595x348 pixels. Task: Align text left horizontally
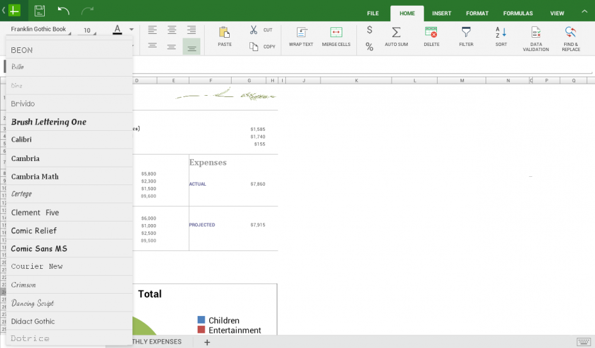pyautogui.click(x=152, y=30)
